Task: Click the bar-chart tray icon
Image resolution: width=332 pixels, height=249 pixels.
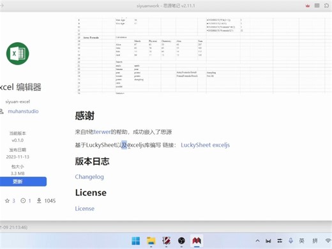Action: coord(268,241)
